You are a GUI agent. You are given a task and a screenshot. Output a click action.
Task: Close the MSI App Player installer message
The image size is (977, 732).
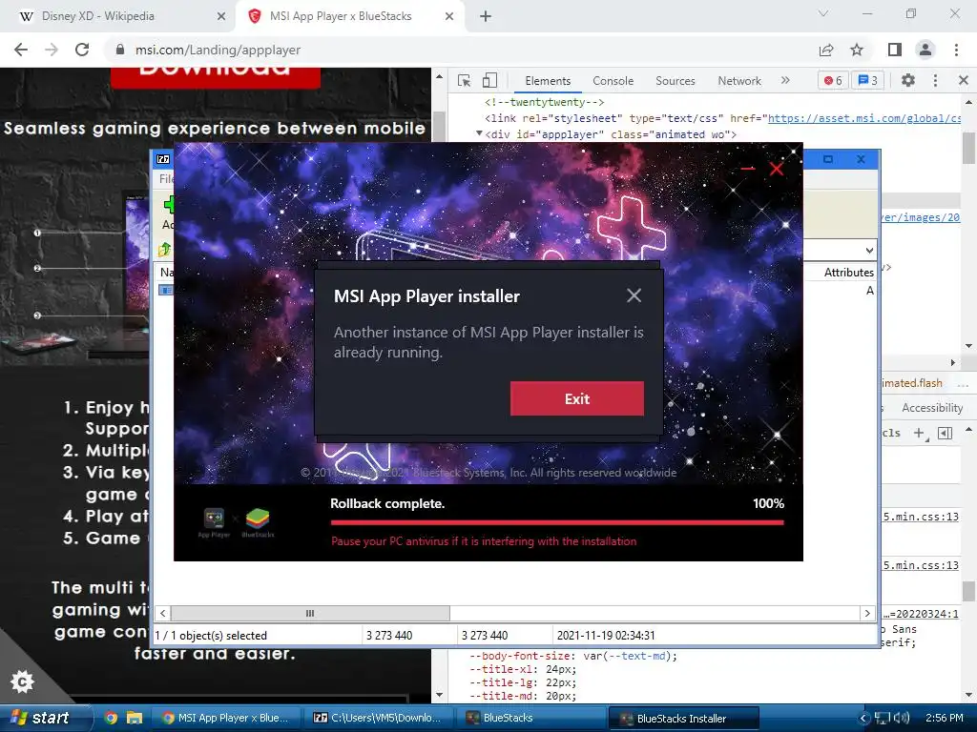coord(634,295)
